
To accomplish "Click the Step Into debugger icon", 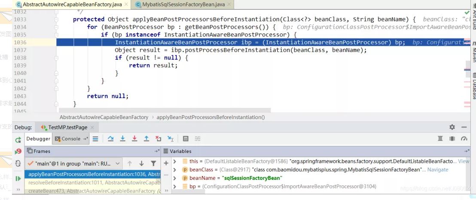I will pos(122,139).
